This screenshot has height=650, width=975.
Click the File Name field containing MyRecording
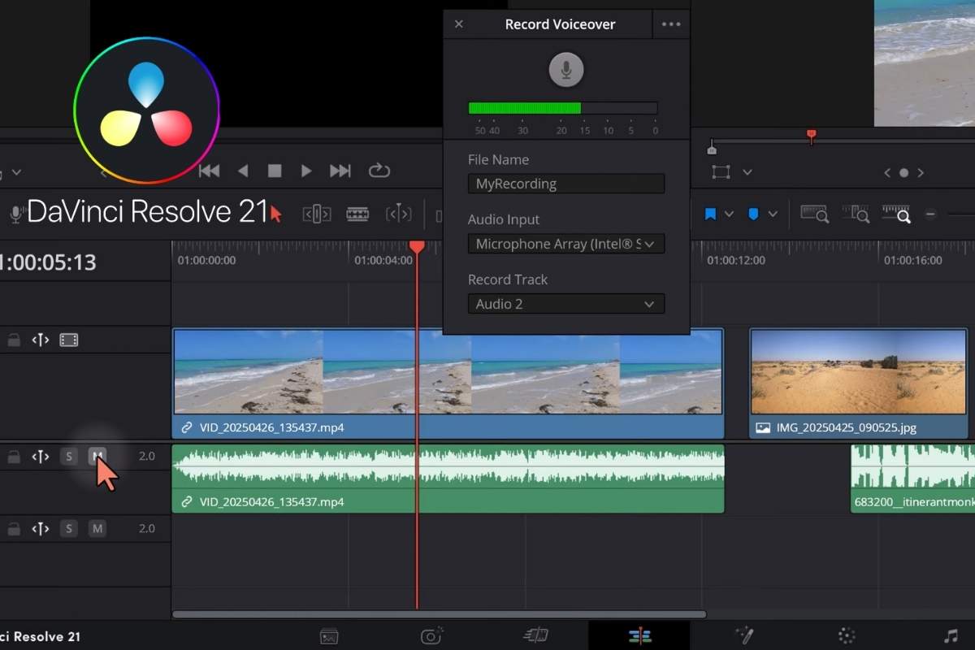click(566, 184)
